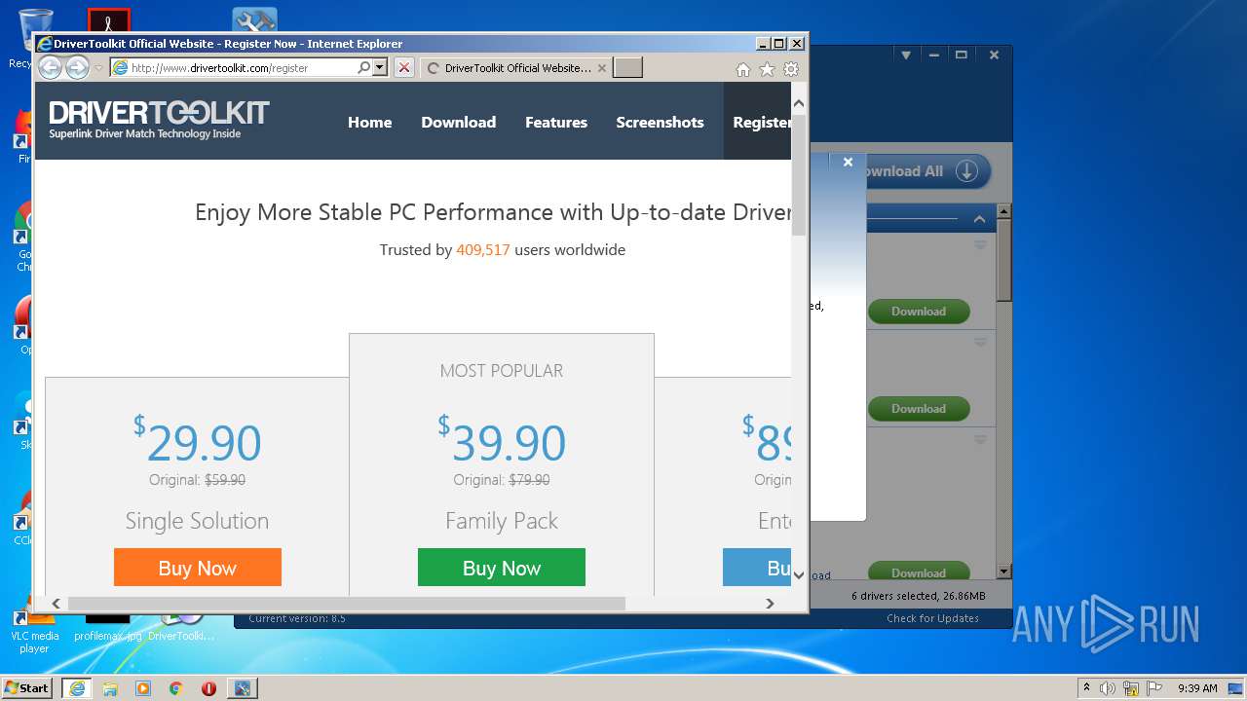This screenshot has height=701, width=1247.
Task: Click Buy Now for the Family Pack
Action: (x=502, y=568)
